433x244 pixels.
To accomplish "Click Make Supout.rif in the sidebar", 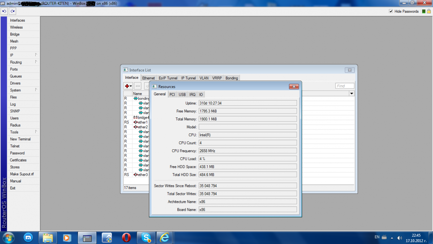I will coord(22,174).
